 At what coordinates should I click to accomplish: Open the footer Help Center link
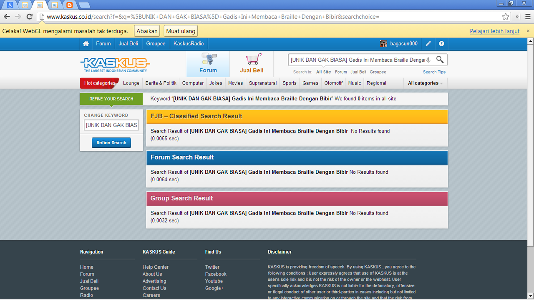[x=156, y=267]
